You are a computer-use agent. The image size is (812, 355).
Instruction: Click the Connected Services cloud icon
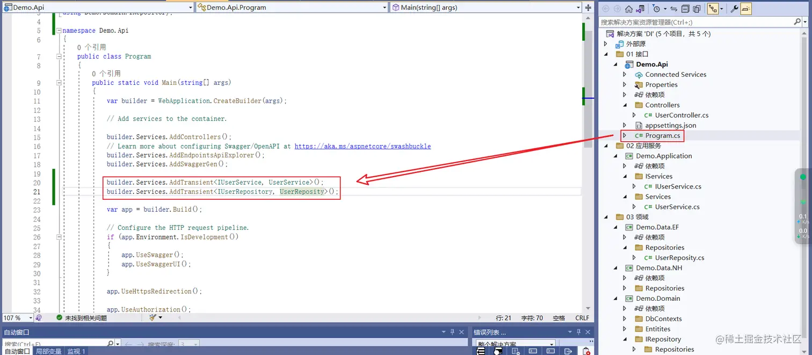pos(639,75)
